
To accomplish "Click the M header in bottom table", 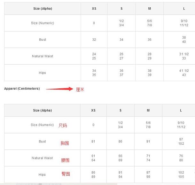I will tap(148, 110).
